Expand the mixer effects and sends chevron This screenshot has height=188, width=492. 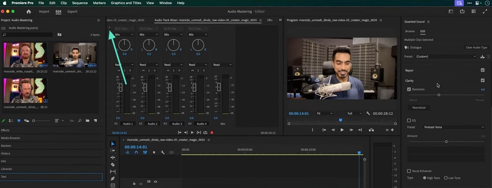(109, 27)
